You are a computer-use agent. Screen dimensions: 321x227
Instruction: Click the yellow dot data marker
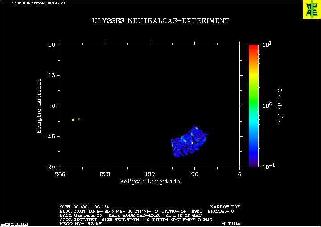[x=73, y=120]
